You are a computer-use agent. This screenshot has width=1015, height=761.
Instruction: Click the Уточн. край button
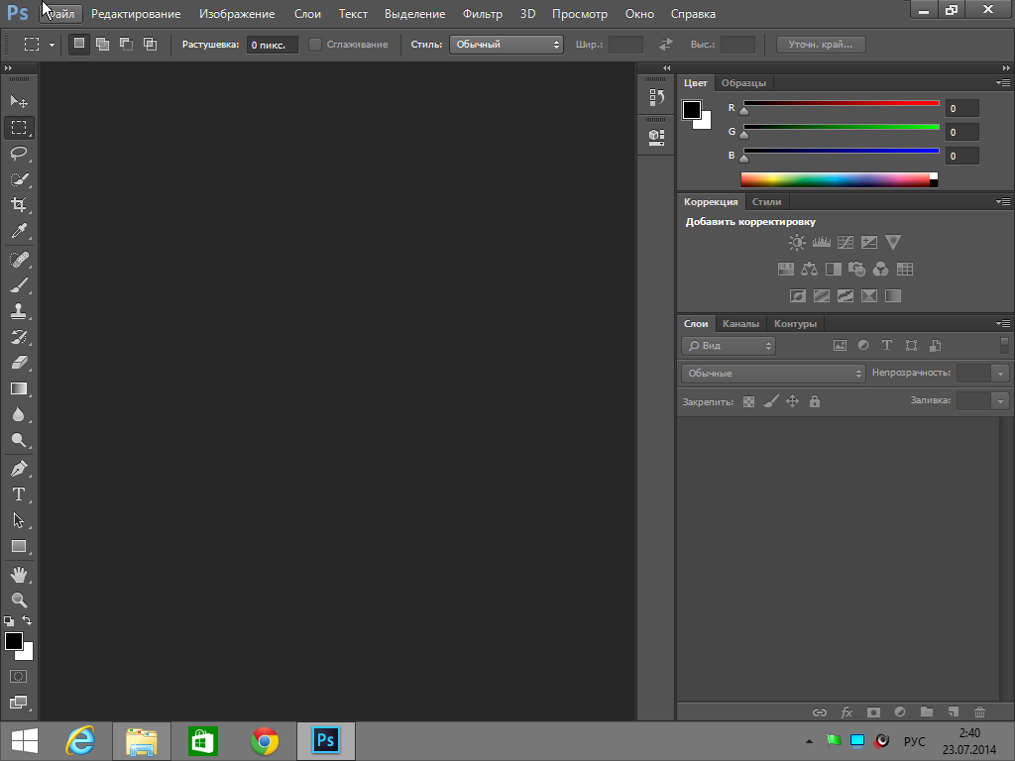point(821,45)
